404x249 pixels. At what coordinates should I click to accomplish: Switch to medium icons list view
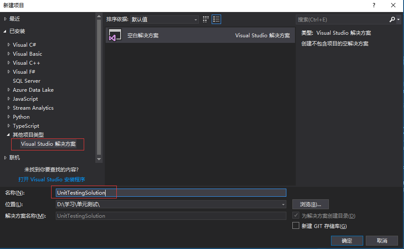pyautogui.click(x=216, y=19)
